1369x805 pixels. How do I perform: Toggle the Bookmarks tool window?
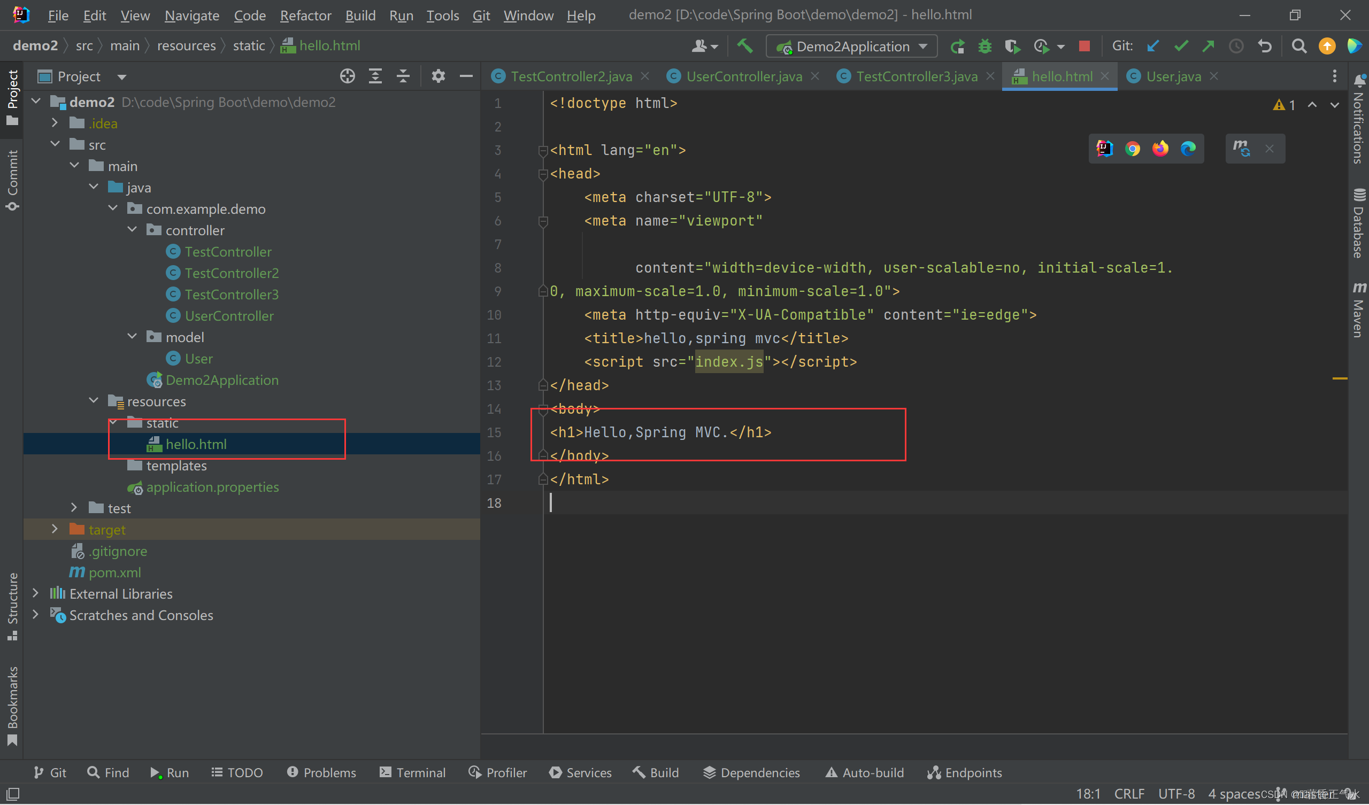pyautogui.click(x=12, y=706)
